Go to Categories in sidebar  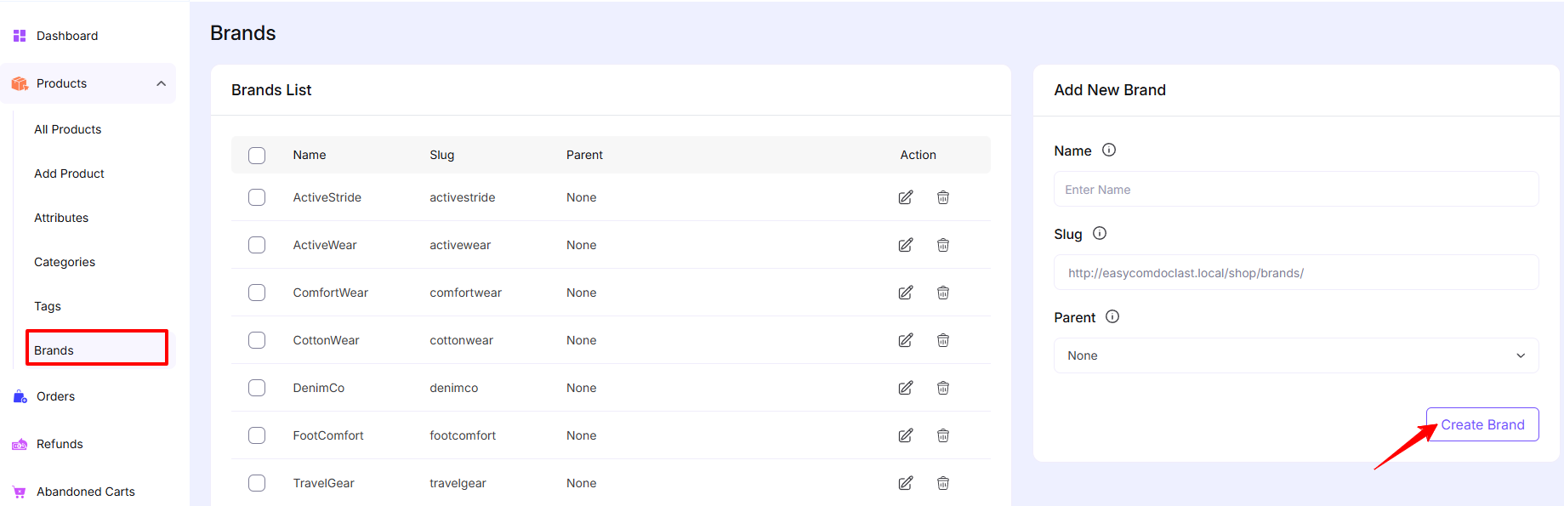[65, 262]
